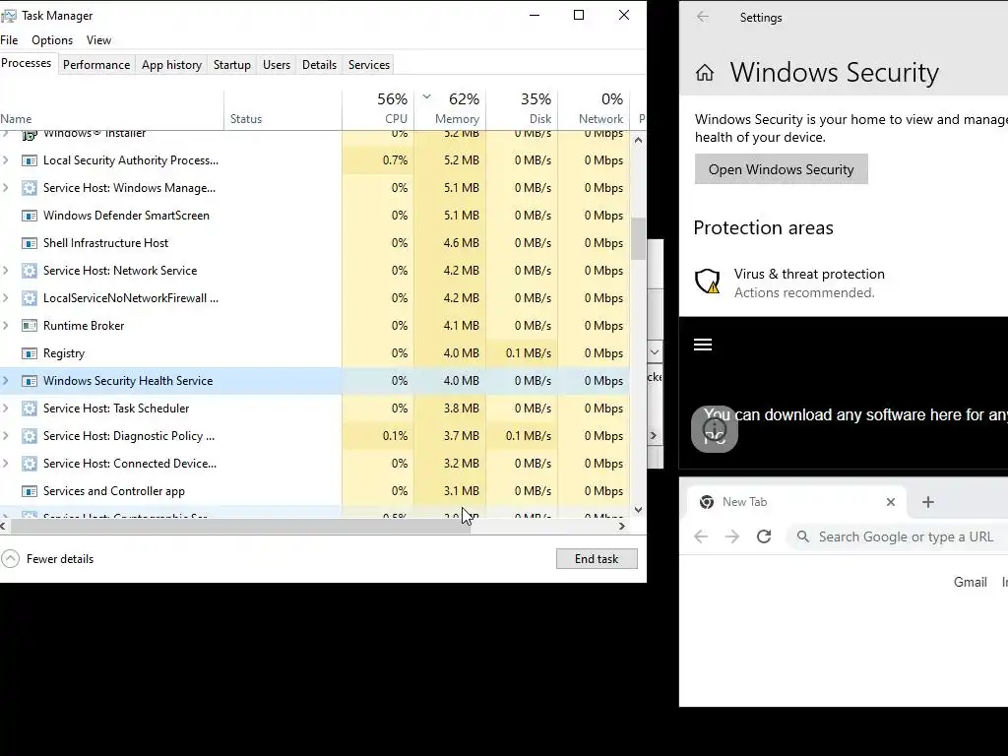1008x756 pixels.
Task: Click the Windows Security Health Service icon
Action: pyautogui.click(x=29, y=381)
